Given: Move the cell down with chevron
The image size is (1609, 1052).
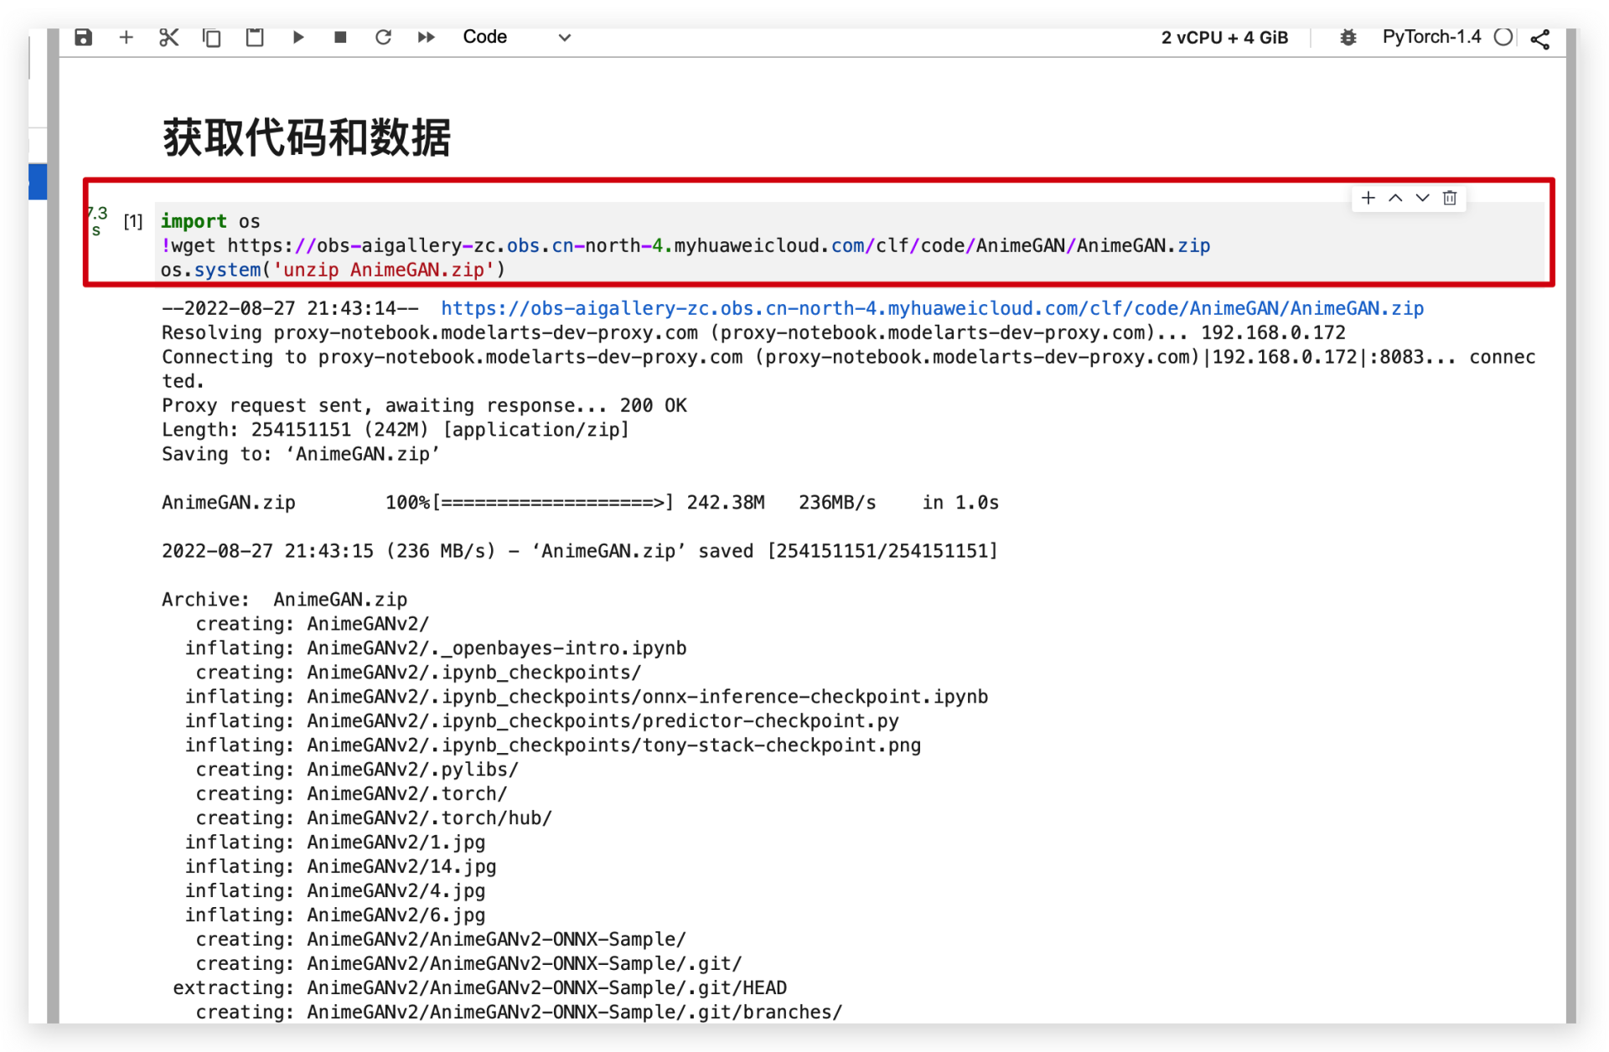Looking at the screenshot, I should click(1422, 199).
